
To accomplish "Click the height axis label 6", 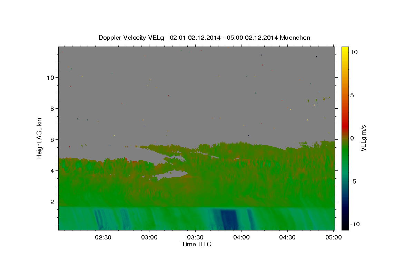I will pyautogui.click(x=52, y=139).
